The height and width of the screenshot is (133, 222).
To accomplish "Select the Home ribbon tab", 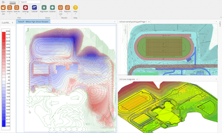I will coord(13,2).
